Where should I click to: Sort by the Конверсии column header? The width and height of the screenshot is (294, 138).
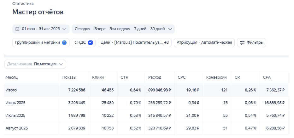[x=216, y=77]
